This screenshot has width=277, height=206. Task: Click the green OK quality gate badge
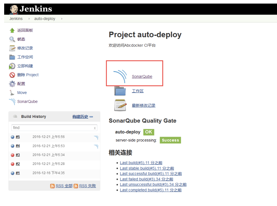pos(149,132)
